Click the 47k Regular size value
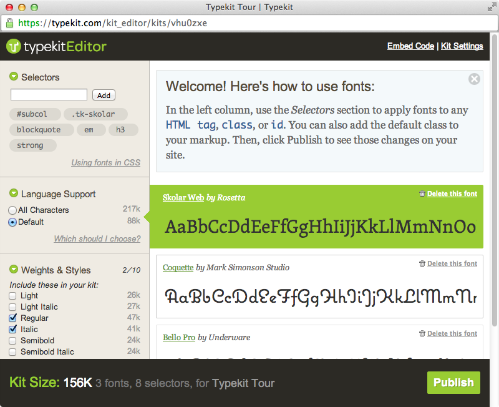499x407 pixels. (x=133, y=317)
